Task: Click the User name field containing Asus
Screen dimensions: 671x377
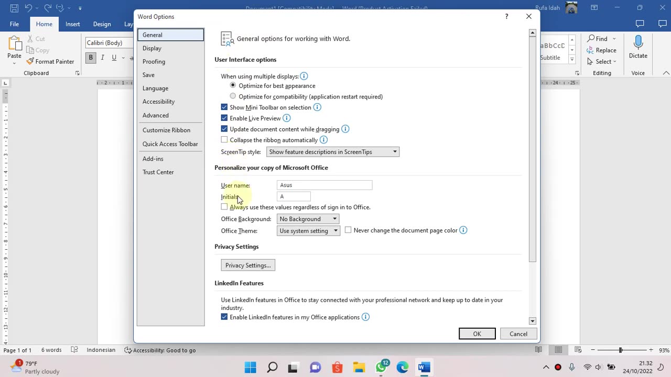Action: pyautogui.click(x=324, y=185)
